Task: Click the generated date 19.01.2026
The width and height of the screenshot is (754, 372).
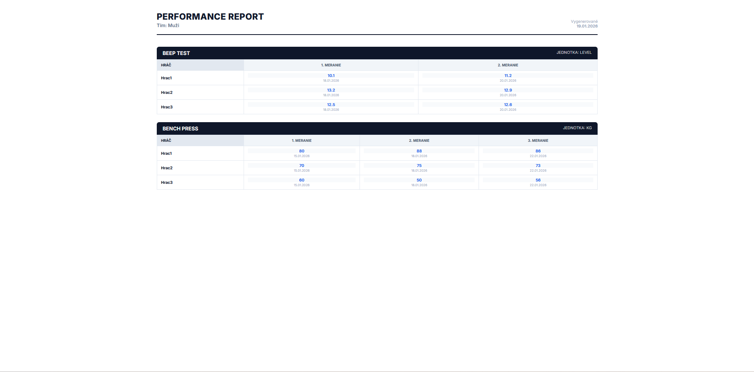Action: 587,26
